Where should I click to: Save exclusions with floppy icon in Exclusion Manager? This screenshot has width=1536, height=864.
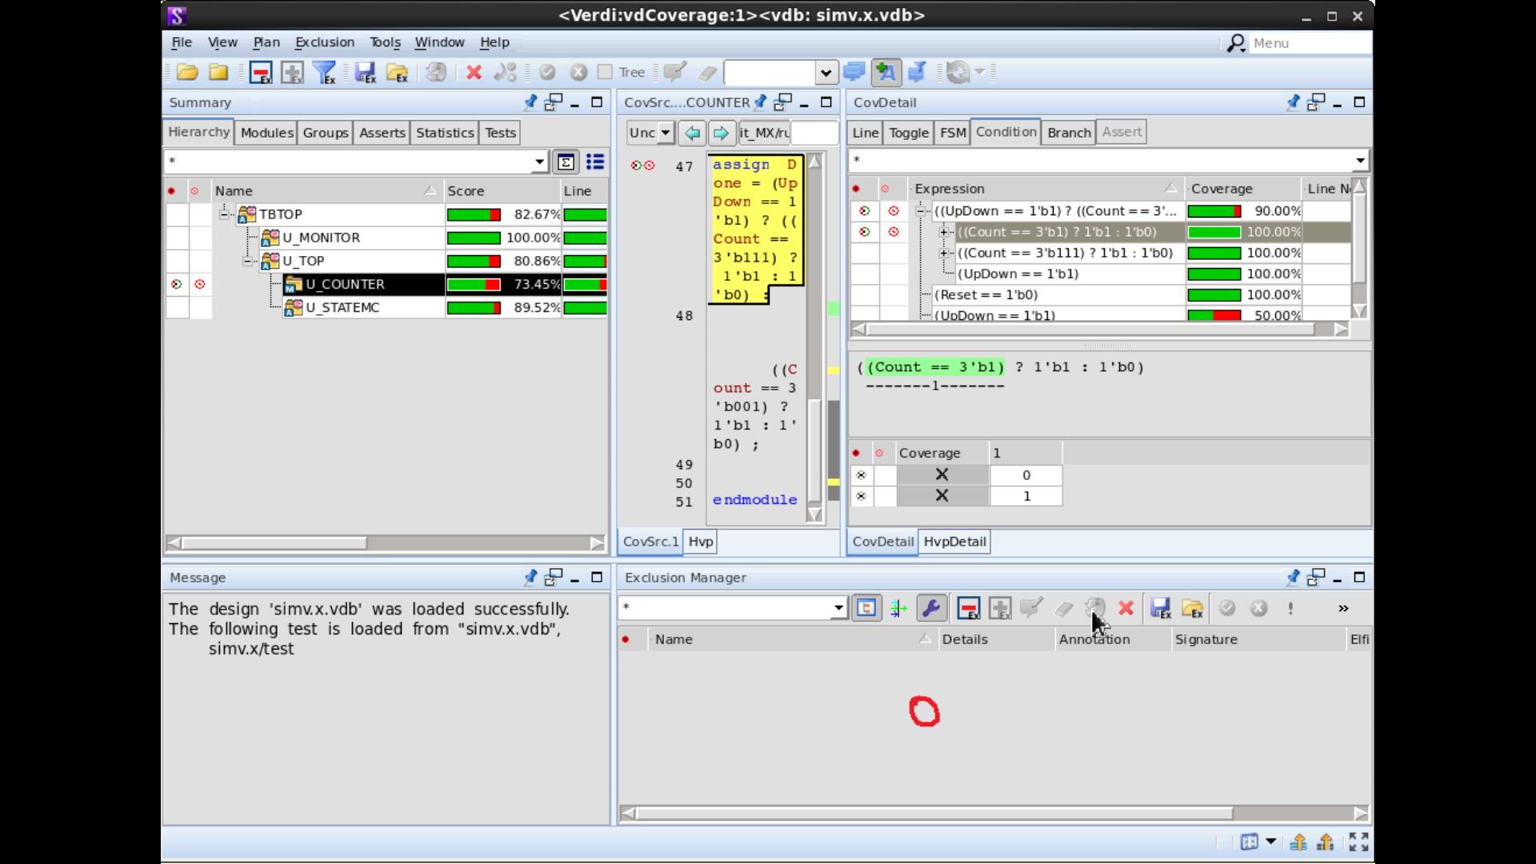click(1161, 609)
